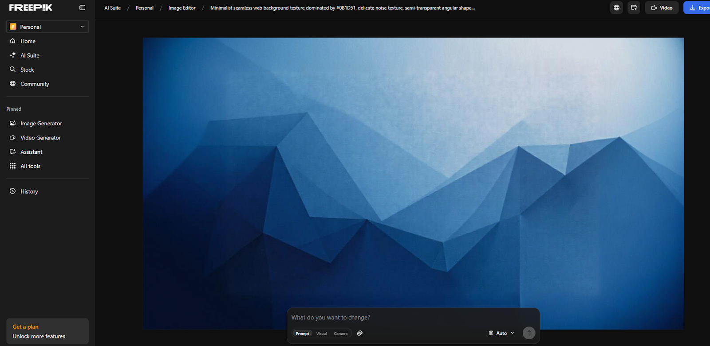Image resolution: width=710 pixels, height=346 pixels.
Task: Click the Get a plan link
Action: [25, 327]
